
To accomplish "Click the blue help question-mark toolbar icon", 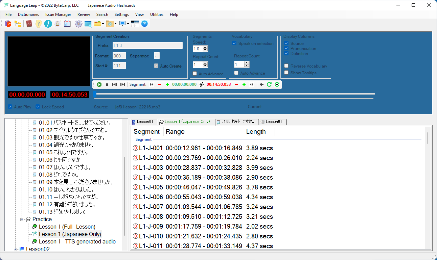I will coord(144,24).
